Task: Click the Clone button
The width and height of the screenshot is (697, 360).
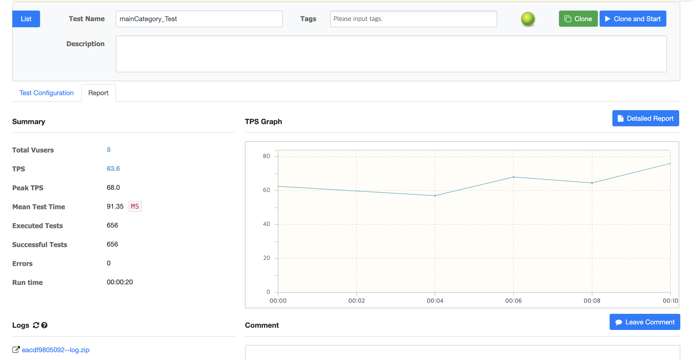Action: click(578, 19)
